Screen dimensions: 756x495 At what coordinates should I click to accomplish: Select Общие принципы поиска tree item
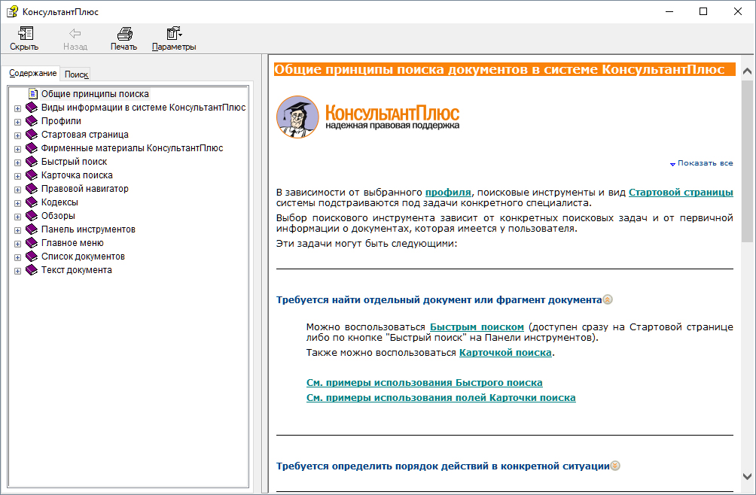[95, 94]
